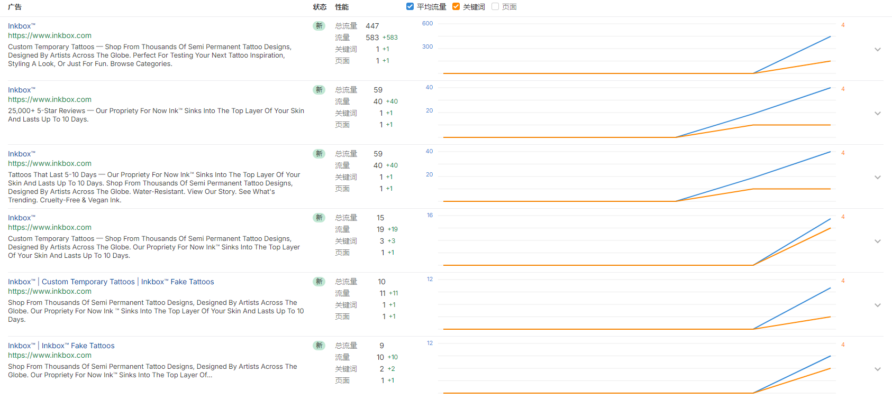Screen dimensions: 892x400
Task: Click 新 badge on the Custom Temporary Tattoos | Fake Tattoos ad
Action: click(x=318, y=282)
